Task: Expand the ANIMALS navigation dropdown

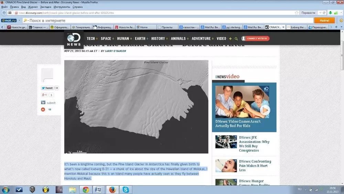Action: tap(180, 39)
